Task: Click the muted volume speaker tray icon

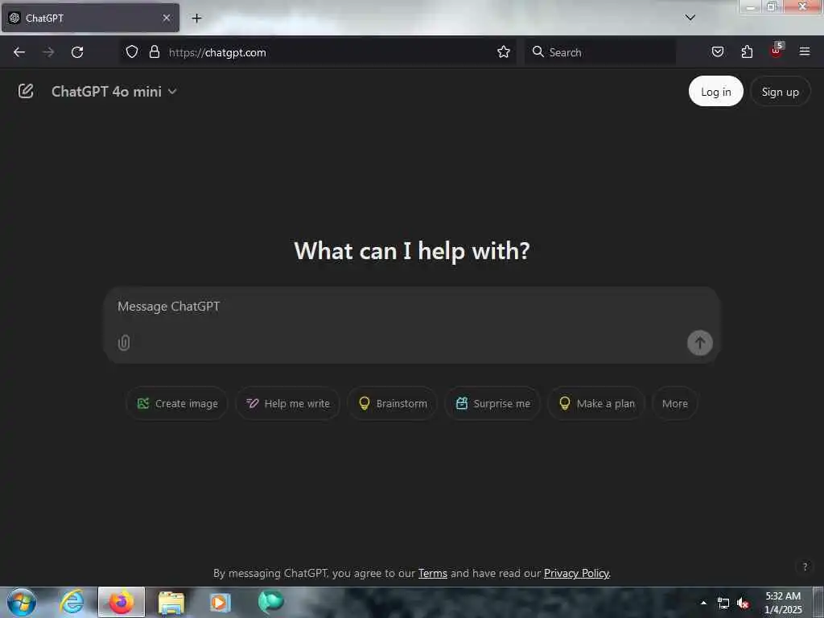Action: [743, 603]
